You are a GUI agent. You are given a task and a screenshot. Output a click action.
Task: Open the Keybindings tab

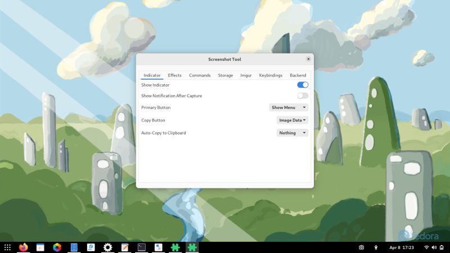[271, 75]
